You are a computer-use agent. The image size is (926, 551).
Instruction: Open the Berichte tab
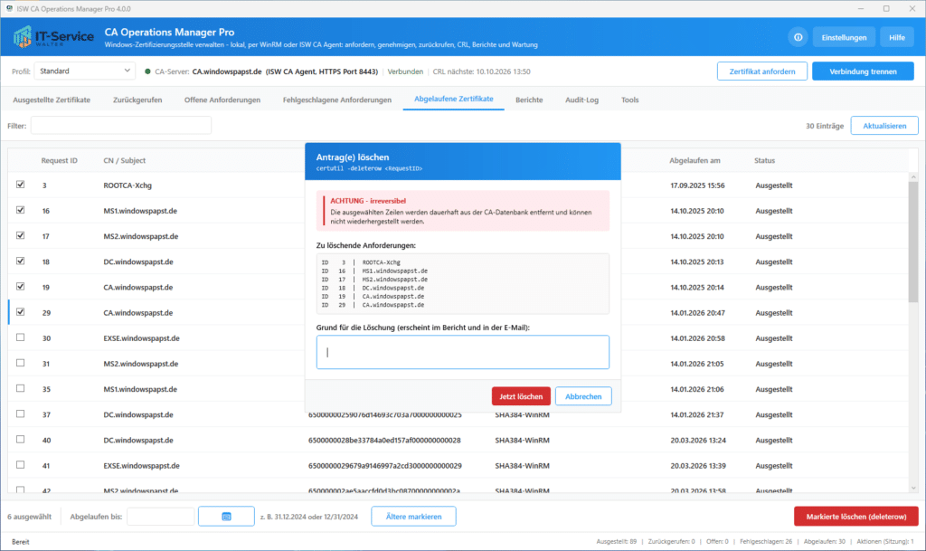(x=529, y=100)
